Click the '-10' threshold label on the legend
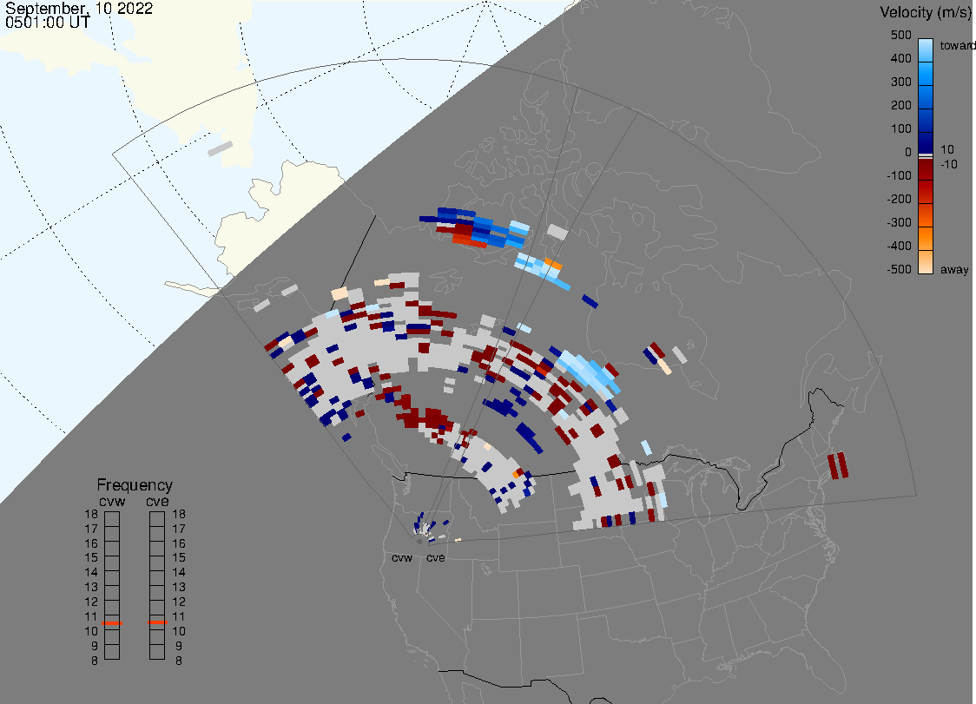This screenshot has width=976, height=704. 948,164
